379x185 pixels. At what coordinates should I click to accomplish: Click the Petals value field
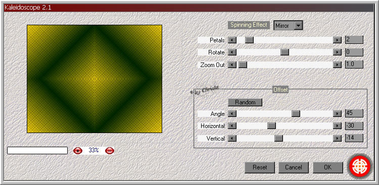click(x=354, y=40)
